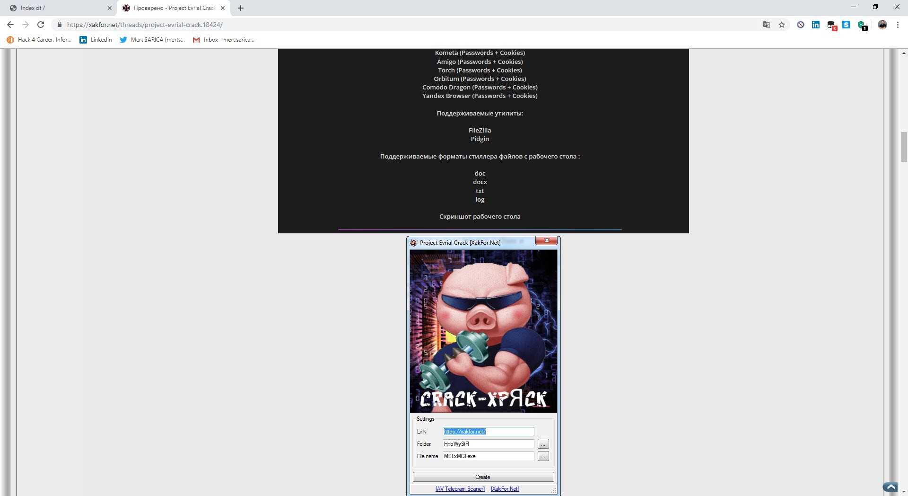
Task: Click the text 'Comodo Dragon (Passwords + Cookies)'
Action: click(480, 87)
